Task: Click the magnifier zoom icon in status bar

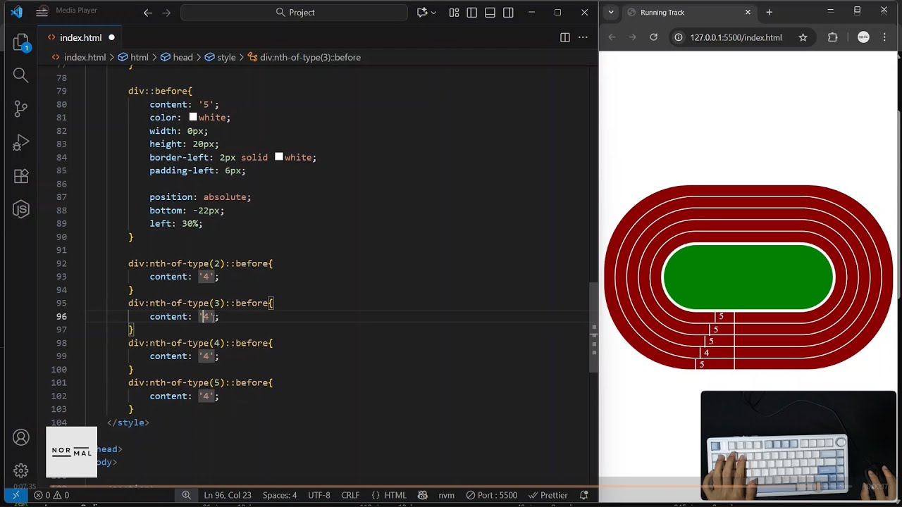Action: [x=186, y=495]
